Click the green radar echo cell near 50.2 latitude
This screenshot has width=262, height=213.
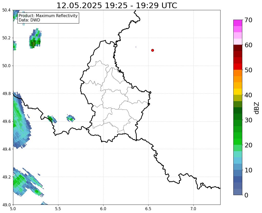coord(35,39)
